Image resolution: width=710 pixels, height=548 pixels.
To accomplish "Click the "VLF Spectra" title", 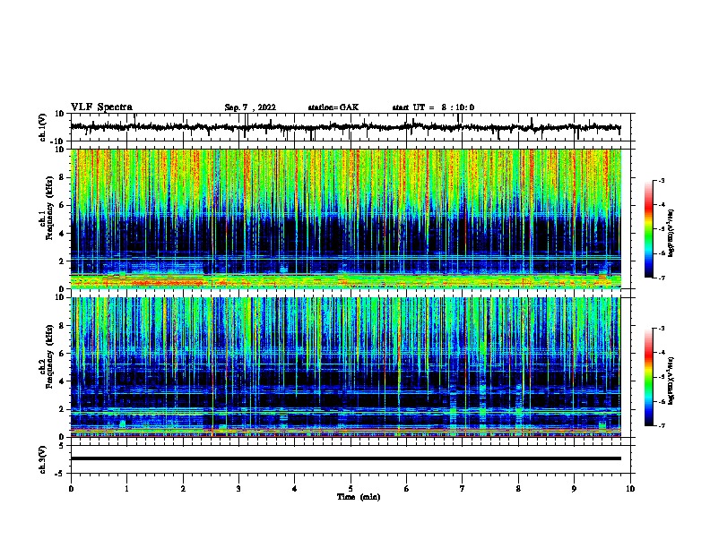I will pyautogui.click(x=101, y=107).
